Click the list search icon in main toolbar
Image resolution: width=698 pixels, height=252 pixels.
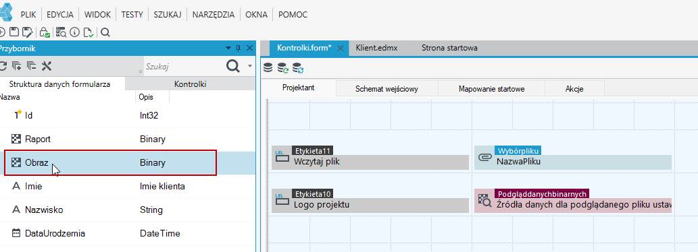point(61,32)
